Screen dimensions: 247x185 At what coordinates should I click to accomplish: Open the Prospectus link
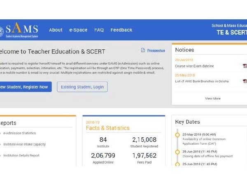(x=156, y=50)
